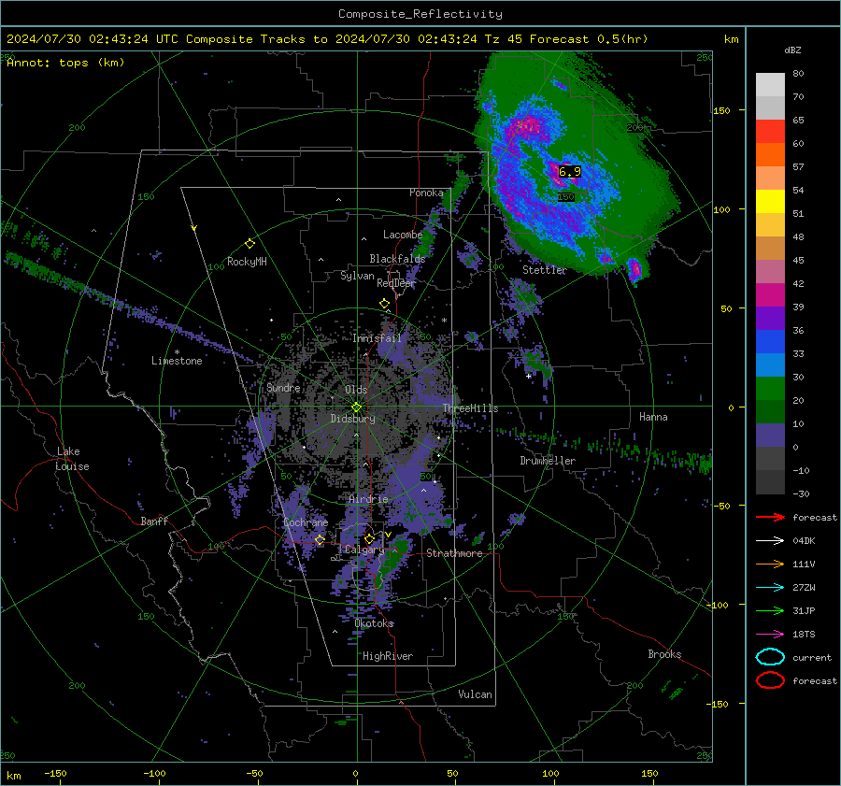
Task: Click the yellow diamond marker above Calgary
Action: pyautogui.click(x=369, y=538)
